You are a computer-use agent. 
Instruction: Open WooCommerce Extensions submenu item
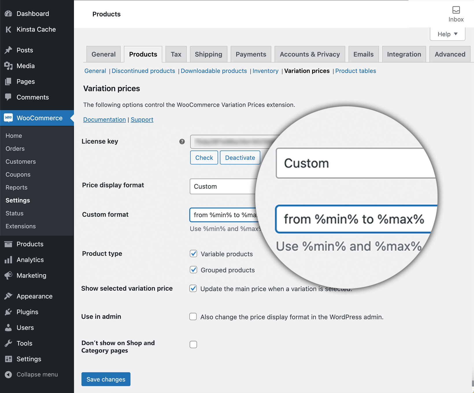coord(21,226)
